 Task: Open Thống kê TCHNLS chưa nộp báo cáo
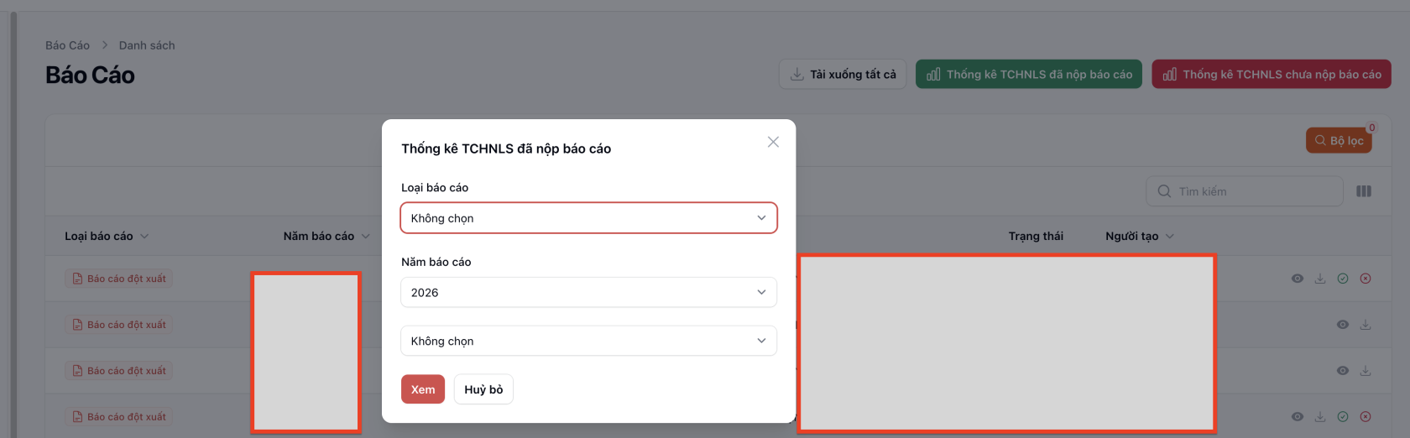click(x=1272, y=75)
